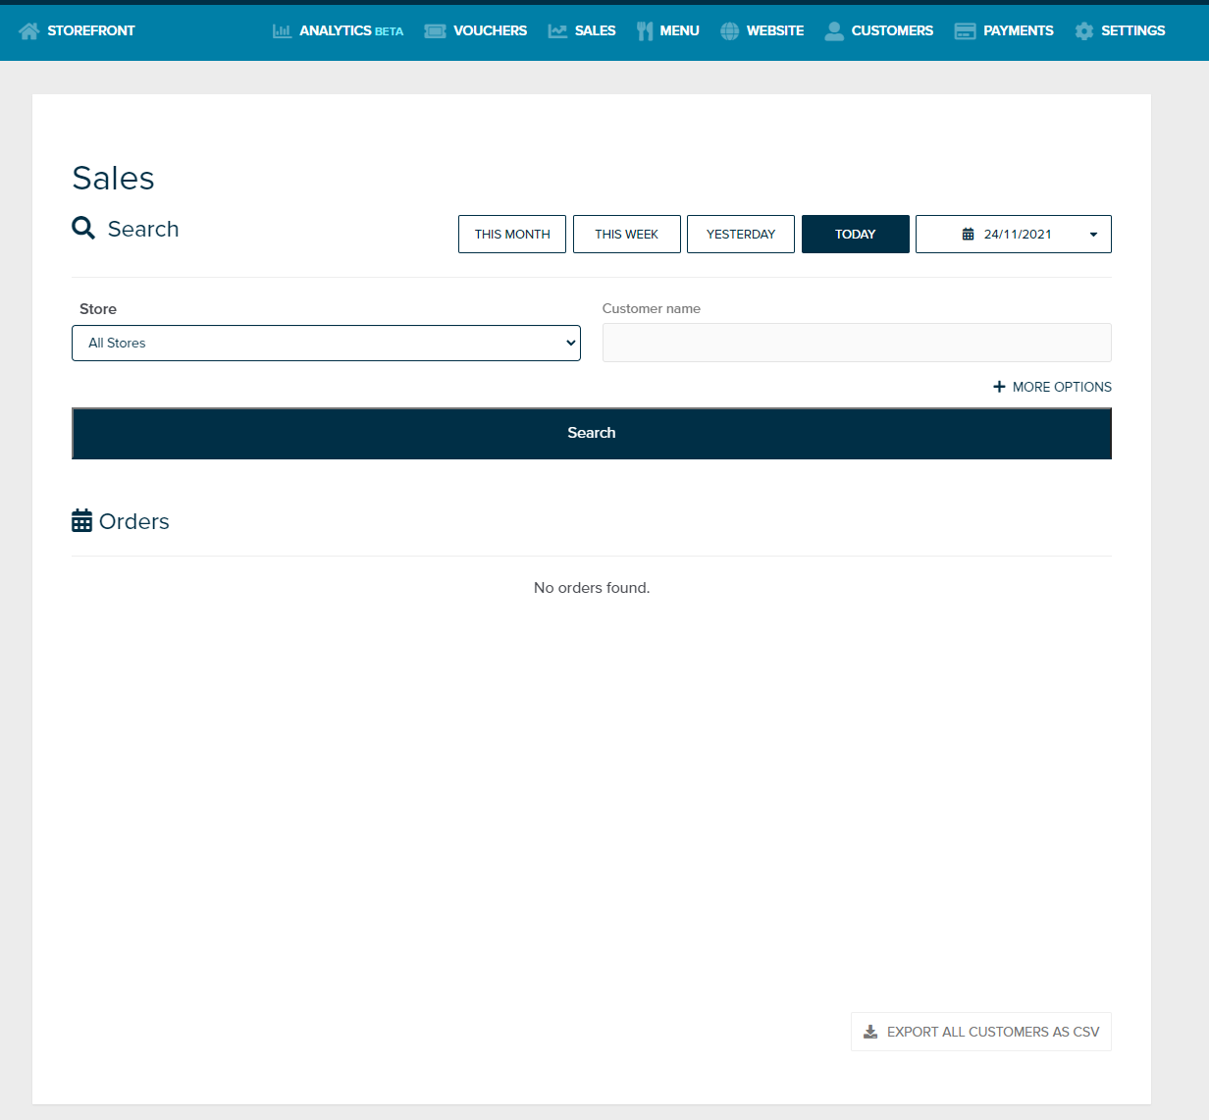Select the This Month date filter

[512, 235]
